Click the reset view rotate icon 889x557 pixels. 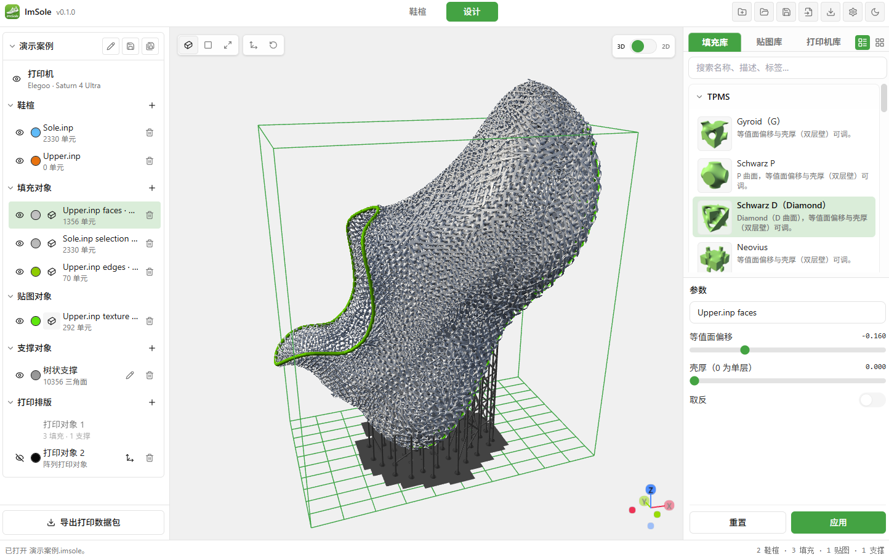[273, 45]
